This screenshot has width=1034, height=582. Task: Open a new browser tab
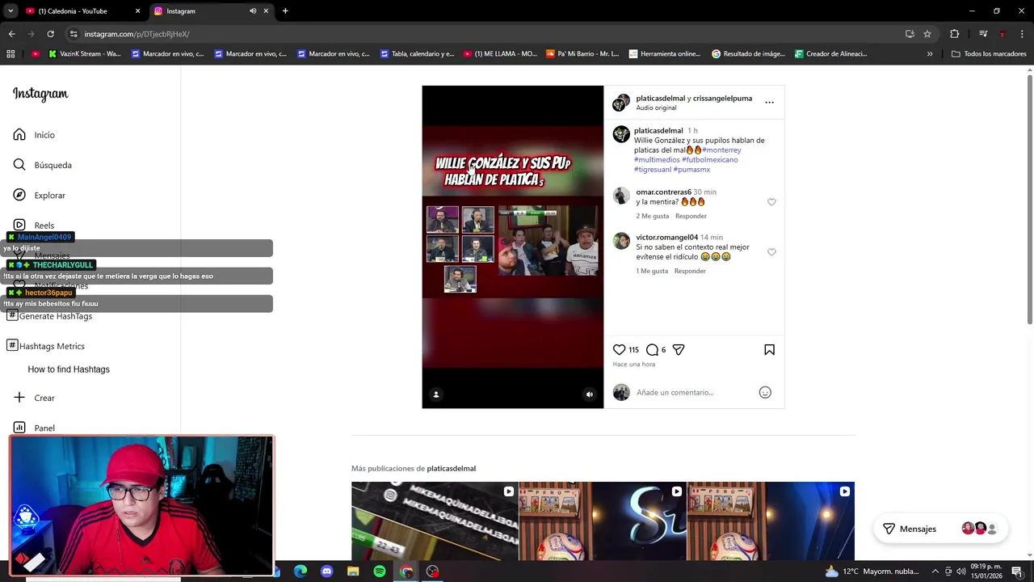(x=285, y=11)
